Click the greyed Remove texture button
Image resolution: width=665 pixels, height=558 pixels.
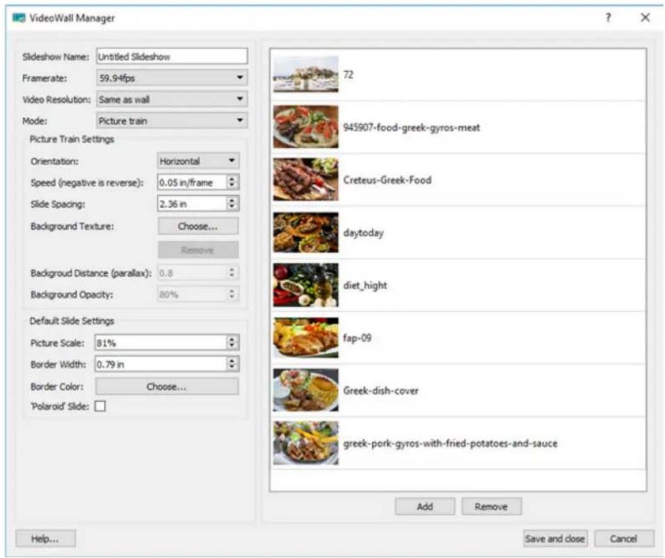(198, 250)
